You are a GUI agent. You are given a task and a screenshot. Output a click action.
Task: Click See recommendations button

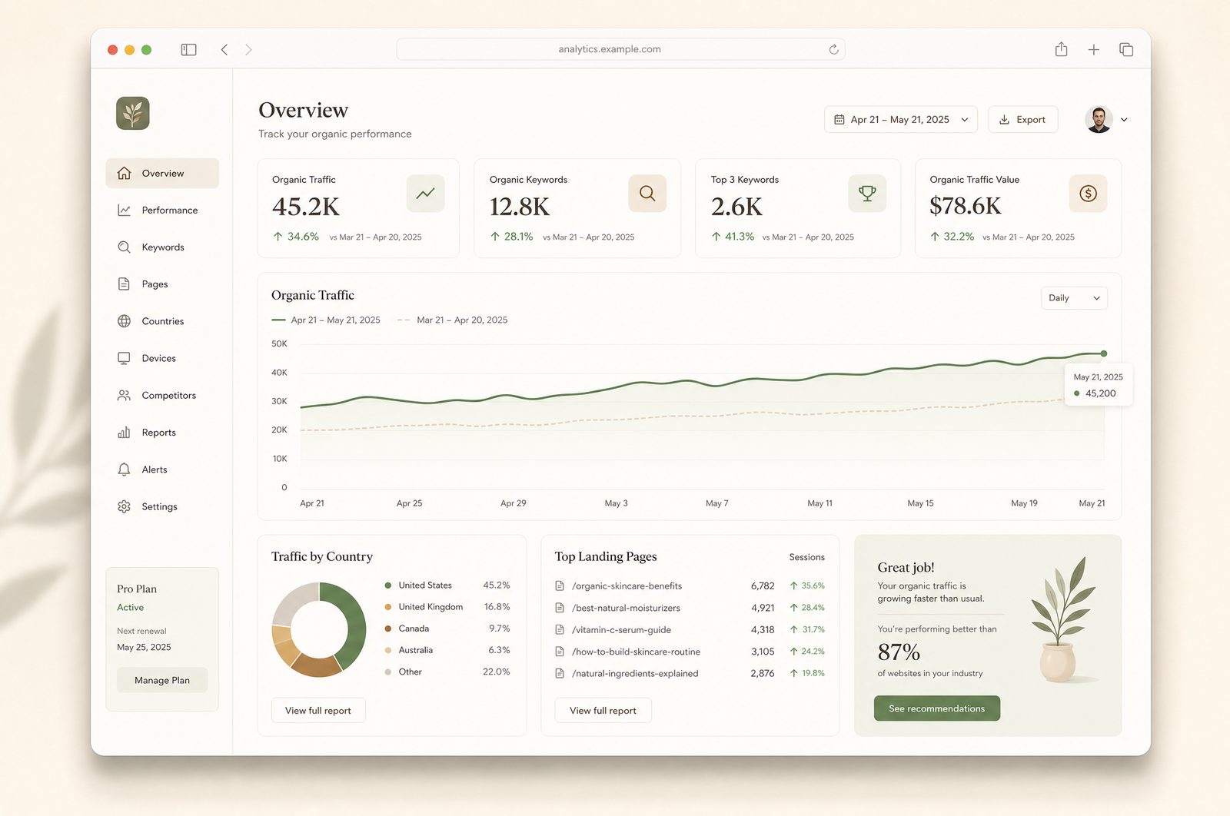pyautogui.click(x=937, y=708)
